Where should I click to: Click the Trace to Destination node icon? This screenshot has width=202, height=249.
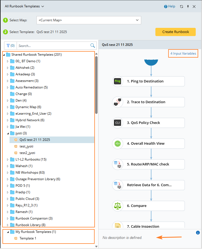(117, 102)
